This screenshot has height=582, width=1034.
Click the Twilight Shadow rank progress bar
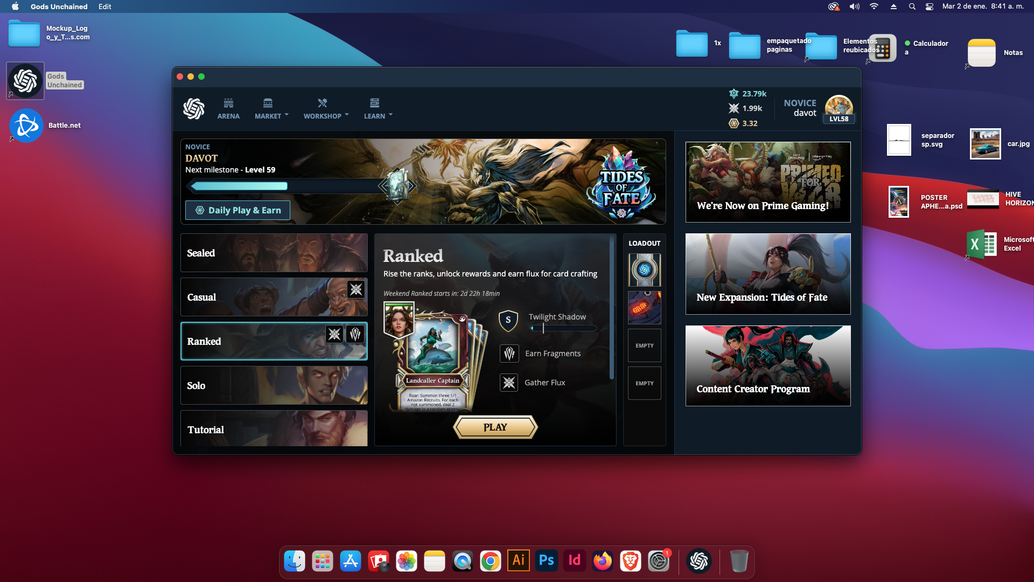pyautogui.click(x=563, y=328)
